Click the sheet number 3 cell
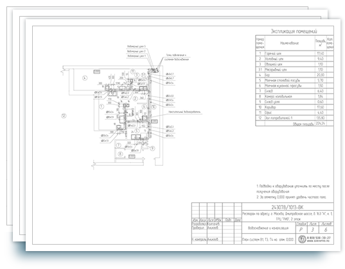The image size is (345, 269). (312, 230)
